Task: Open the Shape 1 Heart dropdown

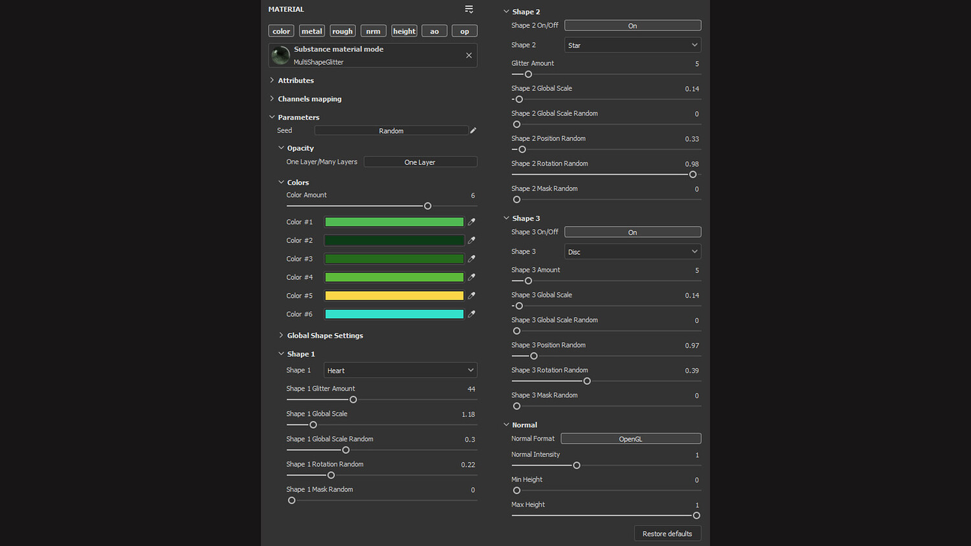Action: [x=400, y=371]
